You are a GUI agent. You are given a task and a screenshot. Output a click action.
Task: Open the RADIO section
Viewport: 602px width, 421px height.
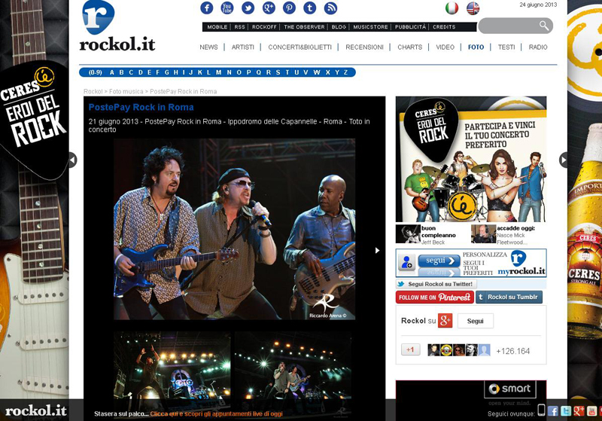(x=538, y=47)
